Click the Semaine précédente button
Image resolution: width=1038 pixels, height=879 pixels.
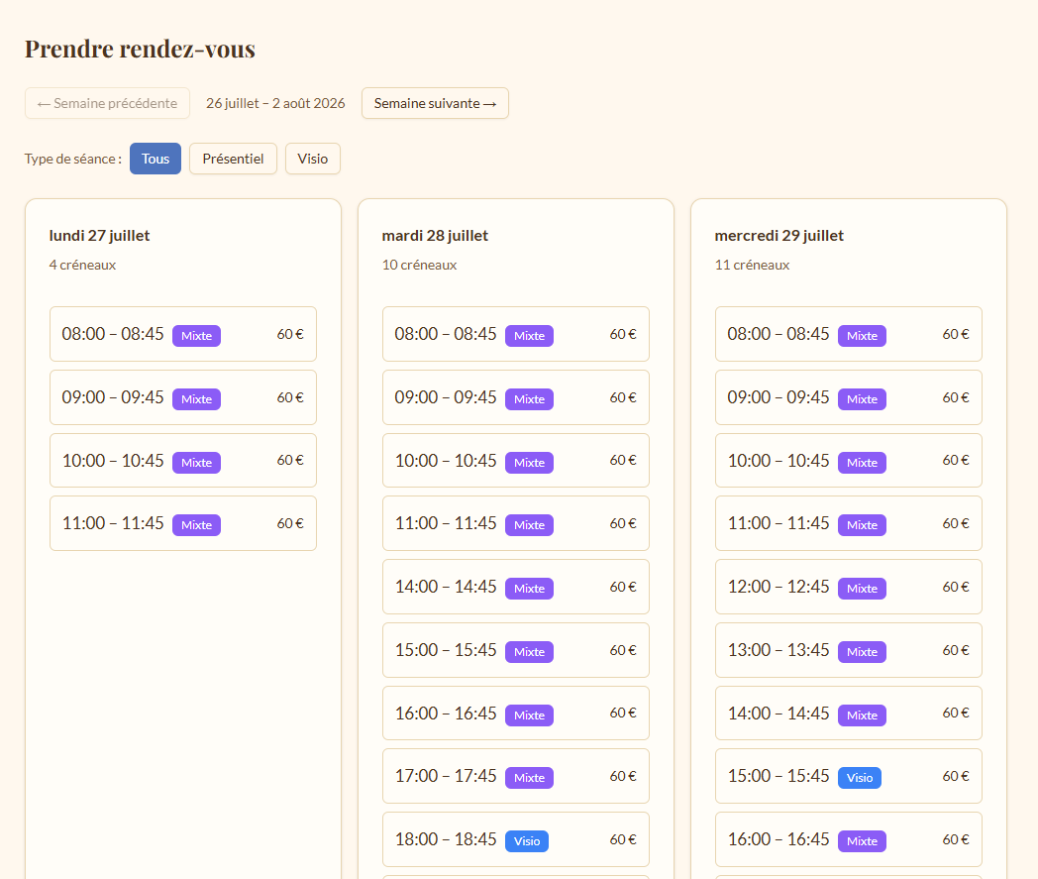107,103
